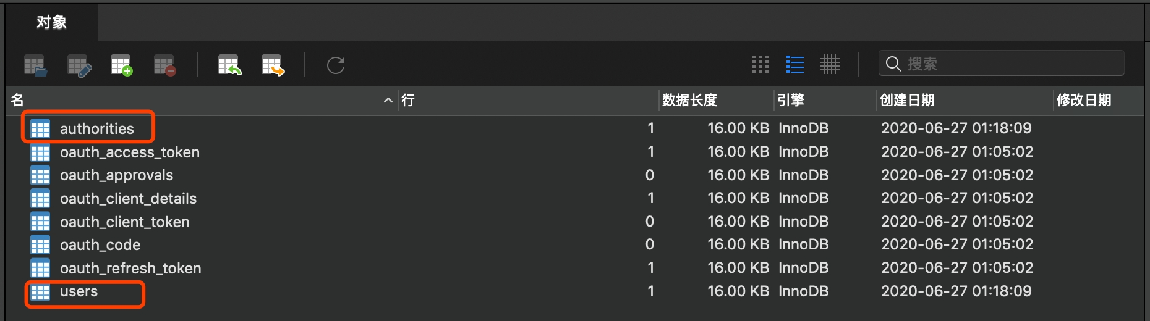The height and width of the screenshot is (321, 1150).
Task: Click the 数据长度 column header
Action: point(689,100)
